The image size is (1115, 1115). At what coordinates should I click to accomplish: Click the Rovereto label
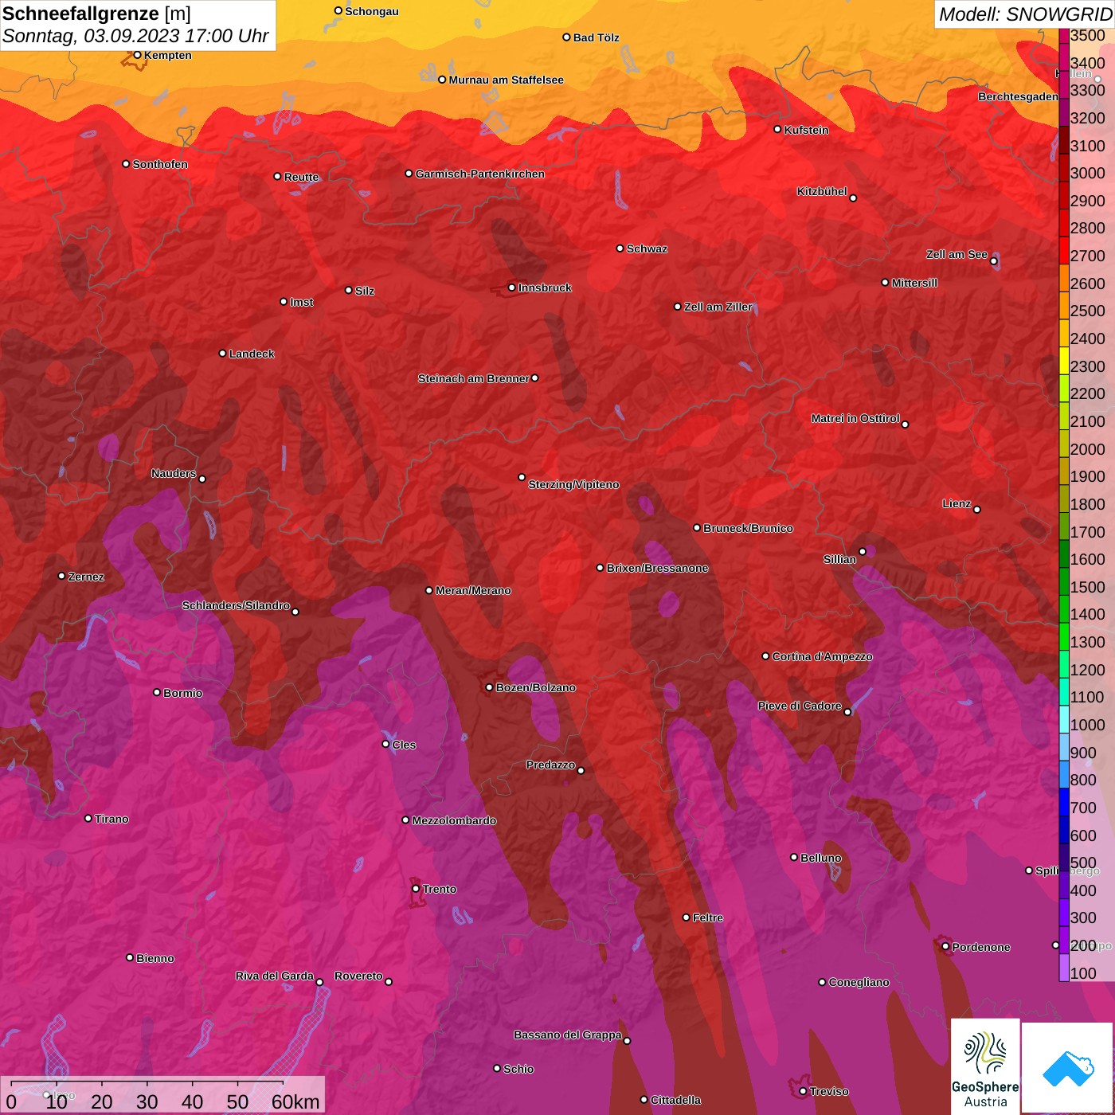coord(358,976)
